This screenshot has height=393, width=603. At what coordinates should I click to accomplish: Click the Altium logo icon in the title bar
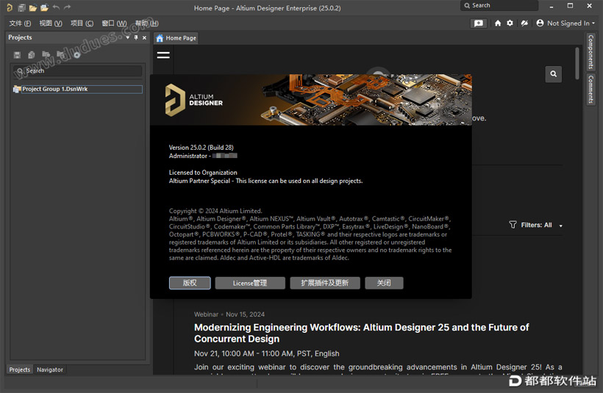tap(10, 7)
